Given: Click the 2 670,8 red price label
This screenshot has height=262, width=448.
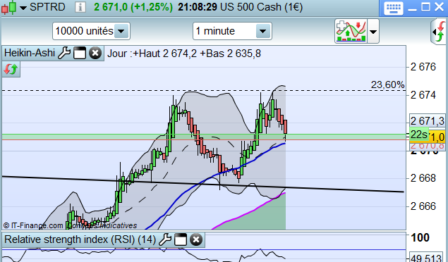Looking at the screenshot, I should (428, 146).
